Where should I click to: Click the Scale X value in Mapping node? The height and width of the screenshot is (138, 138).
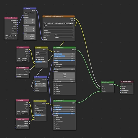[x=30, y=35]
